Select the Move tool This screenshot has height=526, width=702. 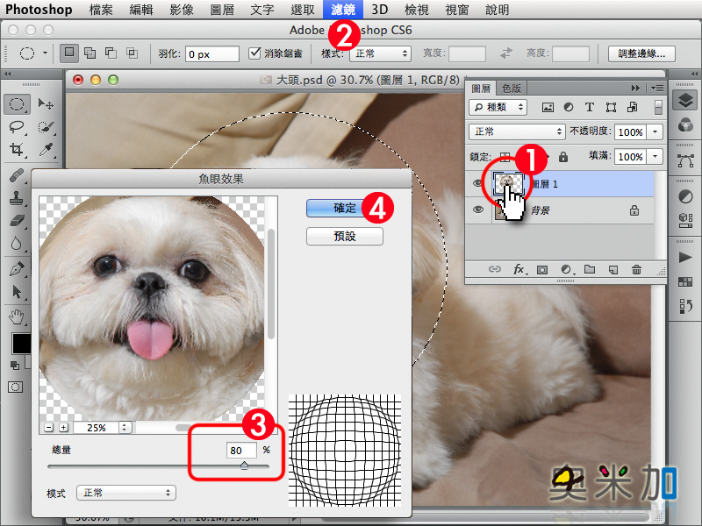pos(46,104)
